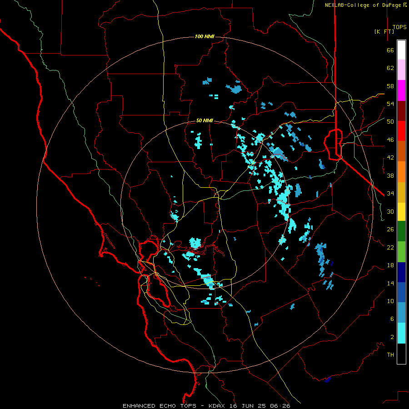Screen dimensions: 409x409
Task: Click the "42" value on the scale
Action: (x=390, y=158)
